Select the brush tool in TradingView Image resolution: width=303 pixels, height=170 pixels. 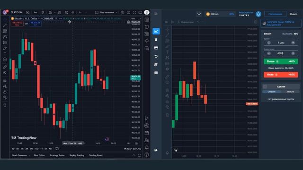(5, 48)
